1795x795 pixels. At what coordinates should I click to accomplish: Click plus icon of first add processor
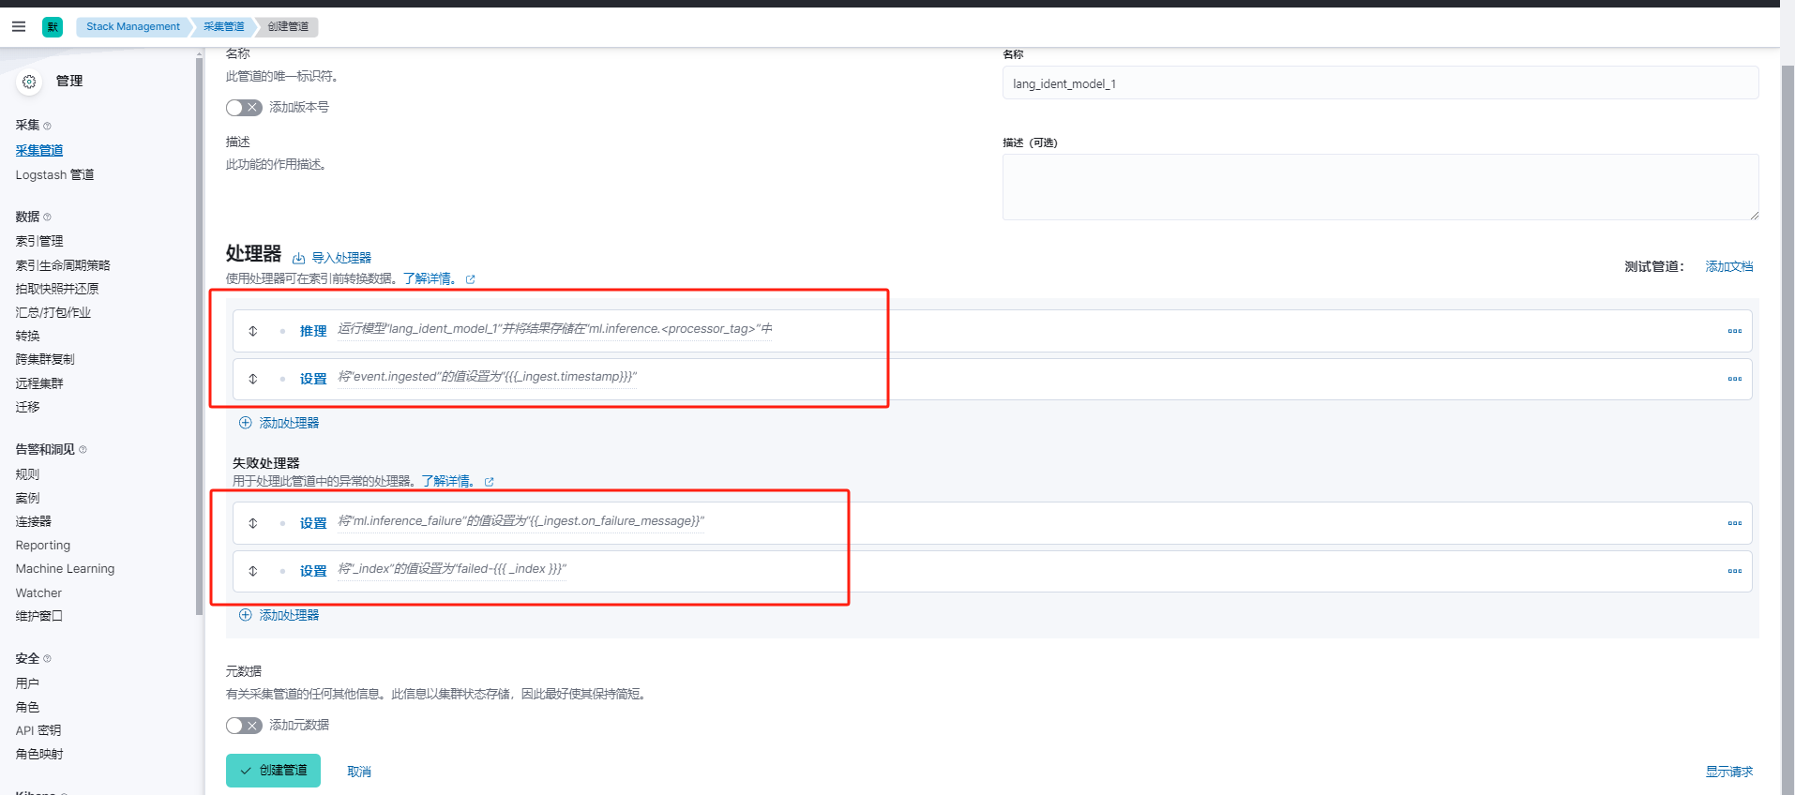click(246, 423)
